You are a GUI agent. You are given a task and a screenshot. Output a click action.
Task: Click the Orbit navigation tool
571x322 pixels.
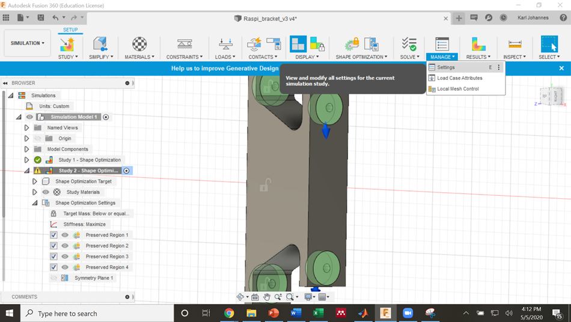click(x=240, y=297)
